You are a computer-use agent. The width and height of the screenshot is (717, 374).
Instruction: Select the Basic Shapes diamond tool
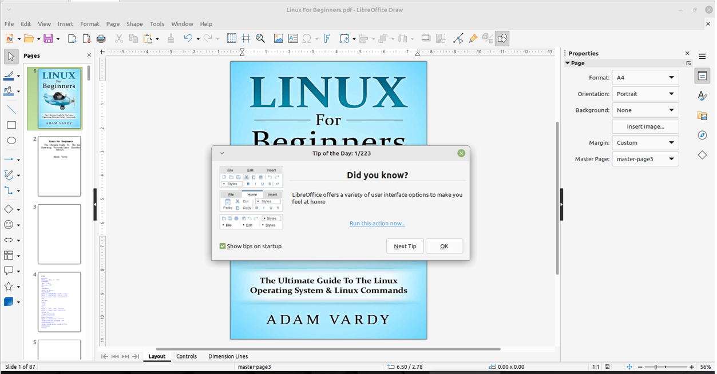(9, 209)
